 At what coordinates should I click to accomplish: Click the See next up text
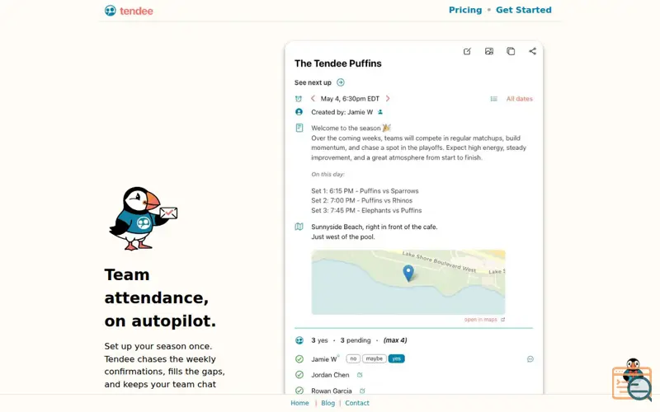[x=313, y=82]
